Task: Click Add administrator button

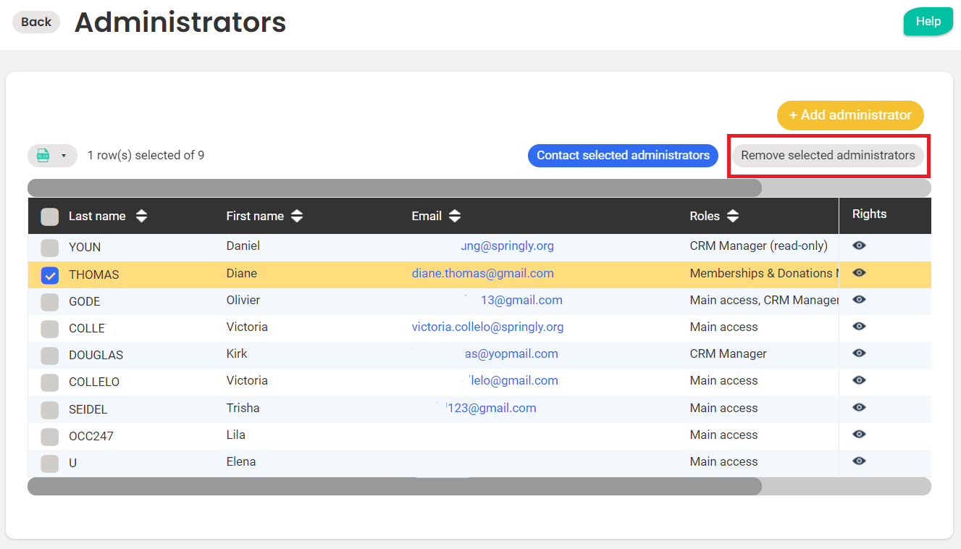Action: (x=850, y=115)
